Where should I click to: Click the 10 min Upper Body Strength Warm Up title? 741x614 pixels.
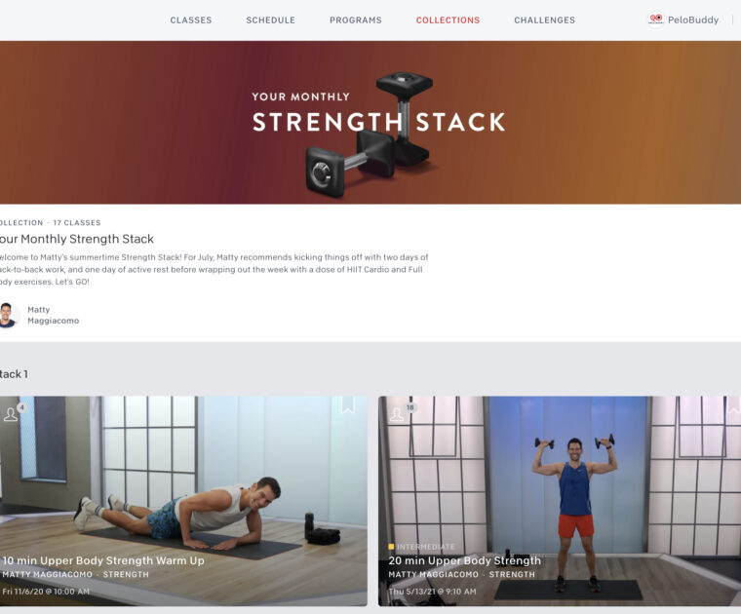103,560
